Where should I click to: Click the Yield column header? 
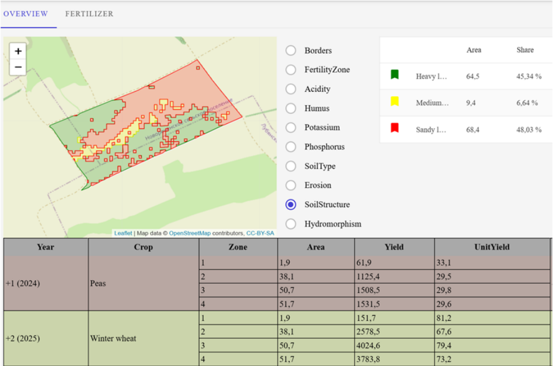[394, 247]
